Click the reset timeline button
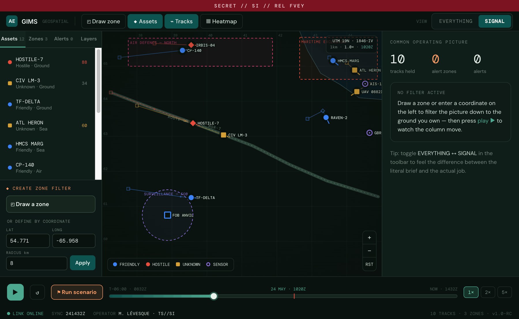The image size is (519, 319). 37,292
